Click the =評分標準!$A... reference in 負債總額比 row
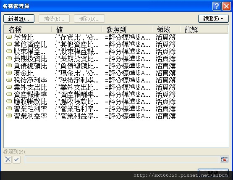The width and height of the screenshot is (233, 180). [128, 66]
